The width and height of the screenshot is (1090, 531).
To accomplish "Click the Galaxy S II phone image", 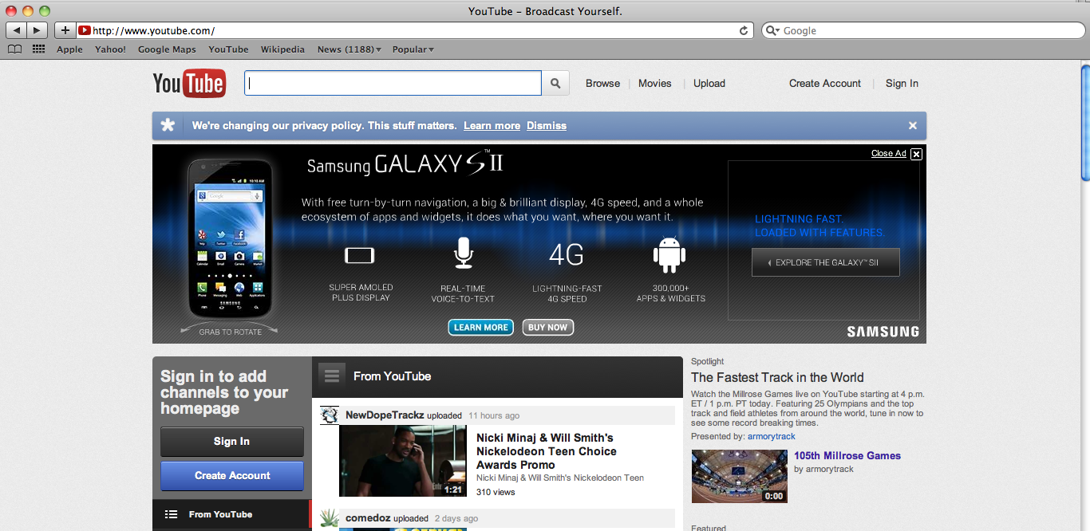I will point(231,238).
